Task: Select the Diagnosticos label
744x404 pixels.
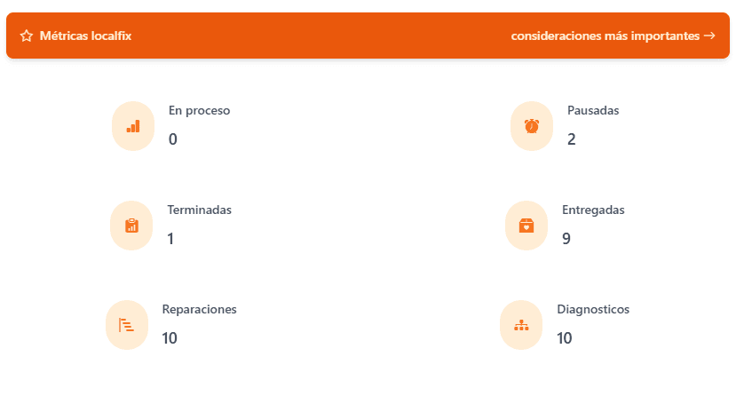Action: click(x=593, y=310)
